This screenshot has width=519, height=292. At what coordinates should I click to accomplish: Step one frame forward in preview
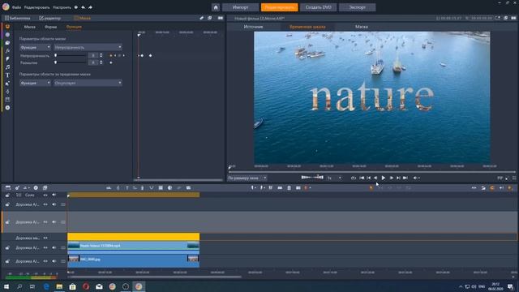[x=391, y=178]
